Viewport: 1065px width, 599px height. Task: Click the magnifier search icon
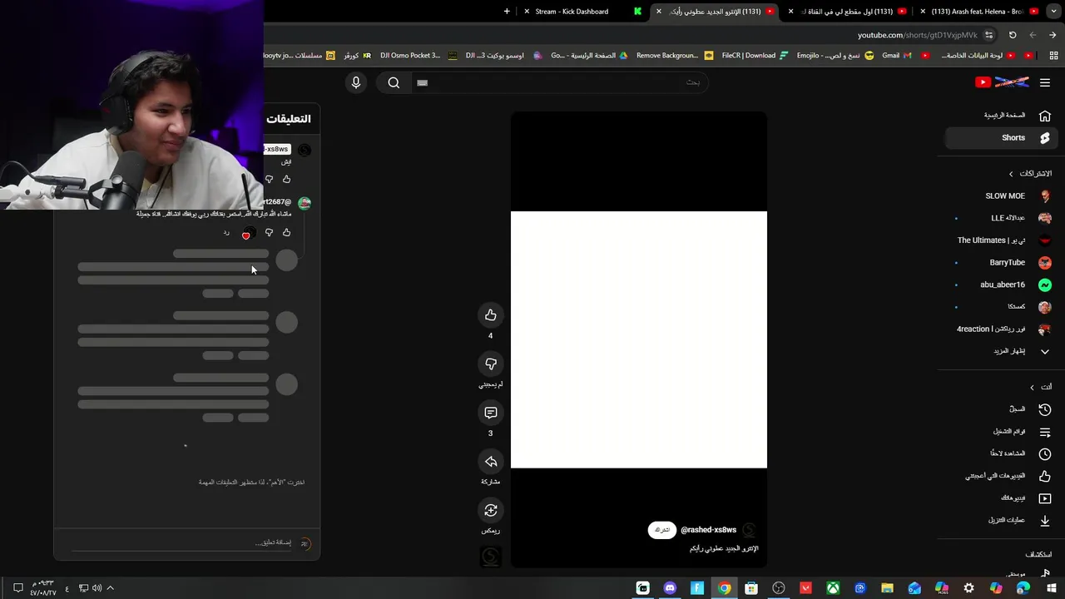pyautogui.click(x=394, y=82)
